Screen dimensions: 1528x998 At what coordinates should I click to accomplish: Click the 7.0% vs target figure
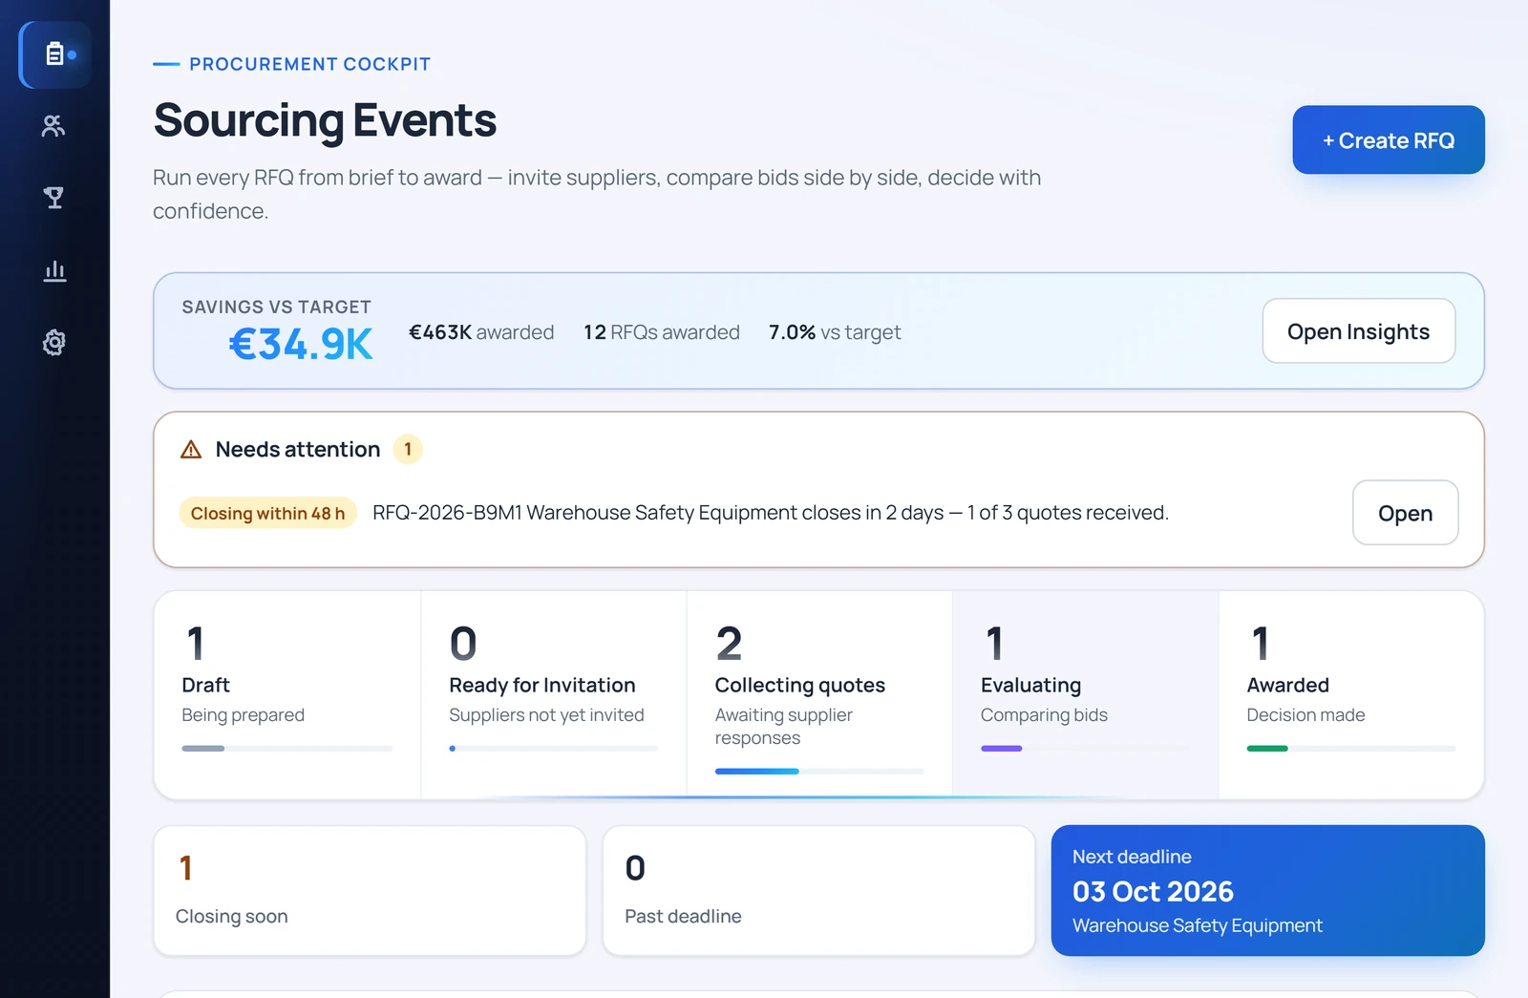pos(835,332)
